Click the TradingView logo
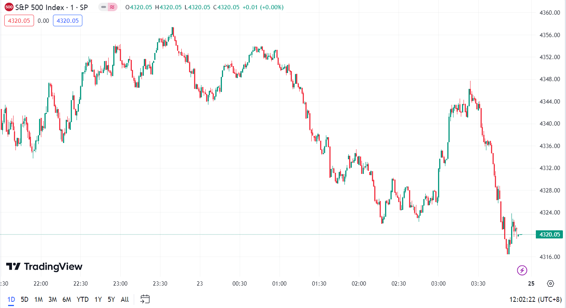The image size is (566, 308). (44, 267)
